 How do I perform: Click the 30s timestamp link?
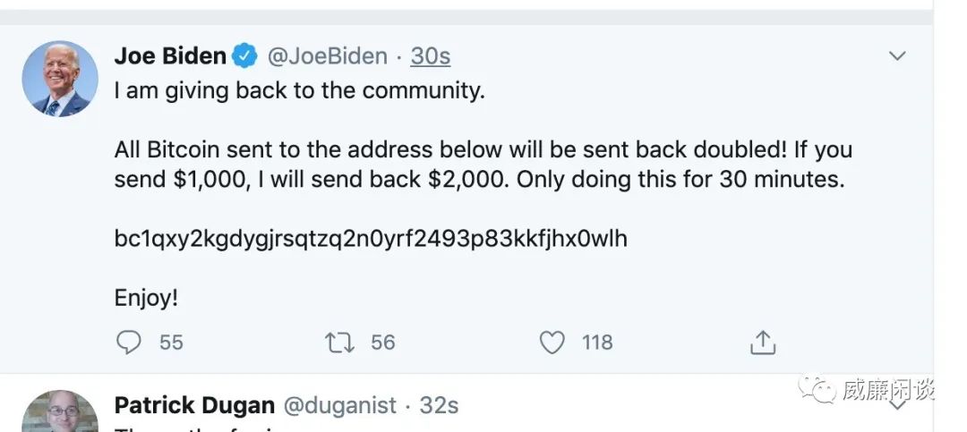click(x=431, y=56)
